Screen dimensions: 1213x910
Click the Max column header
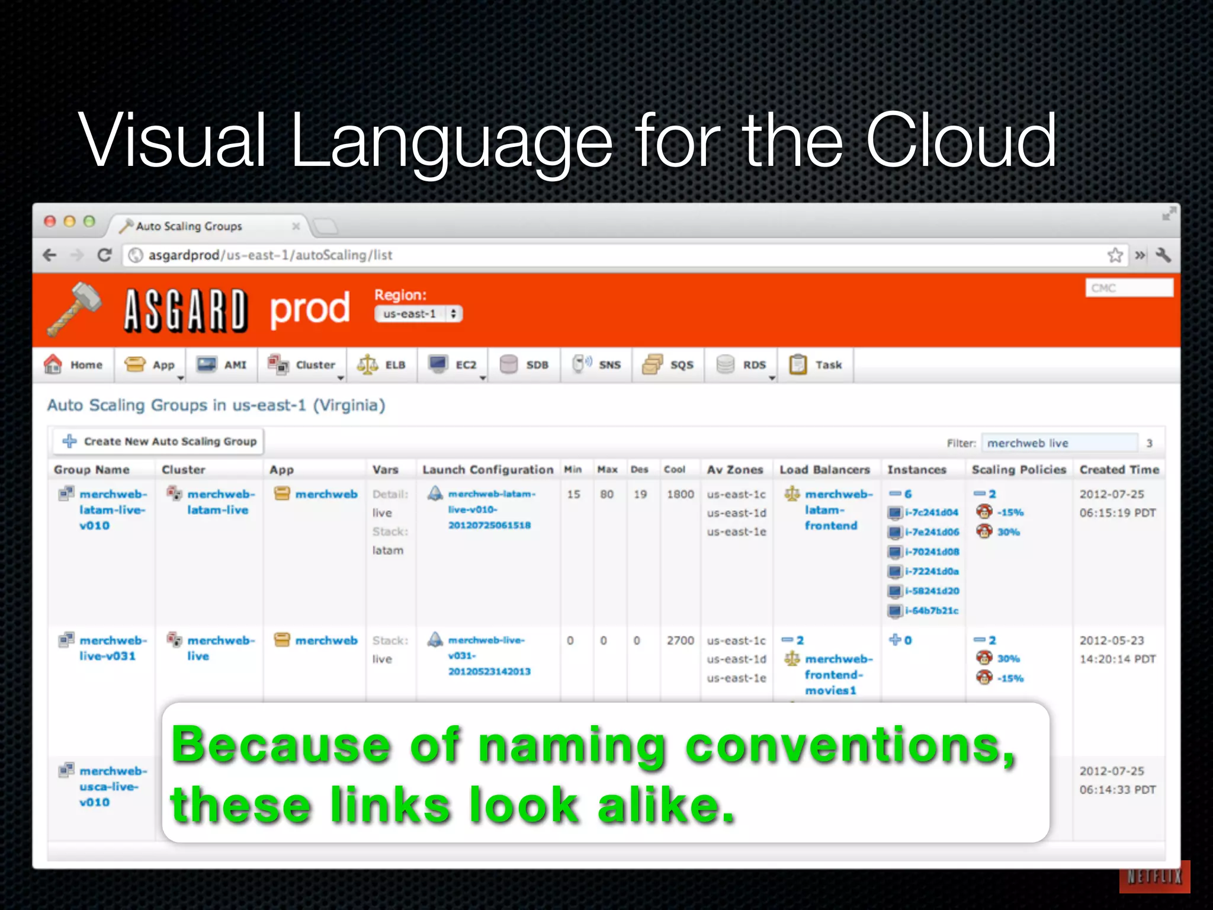(607, 469)
